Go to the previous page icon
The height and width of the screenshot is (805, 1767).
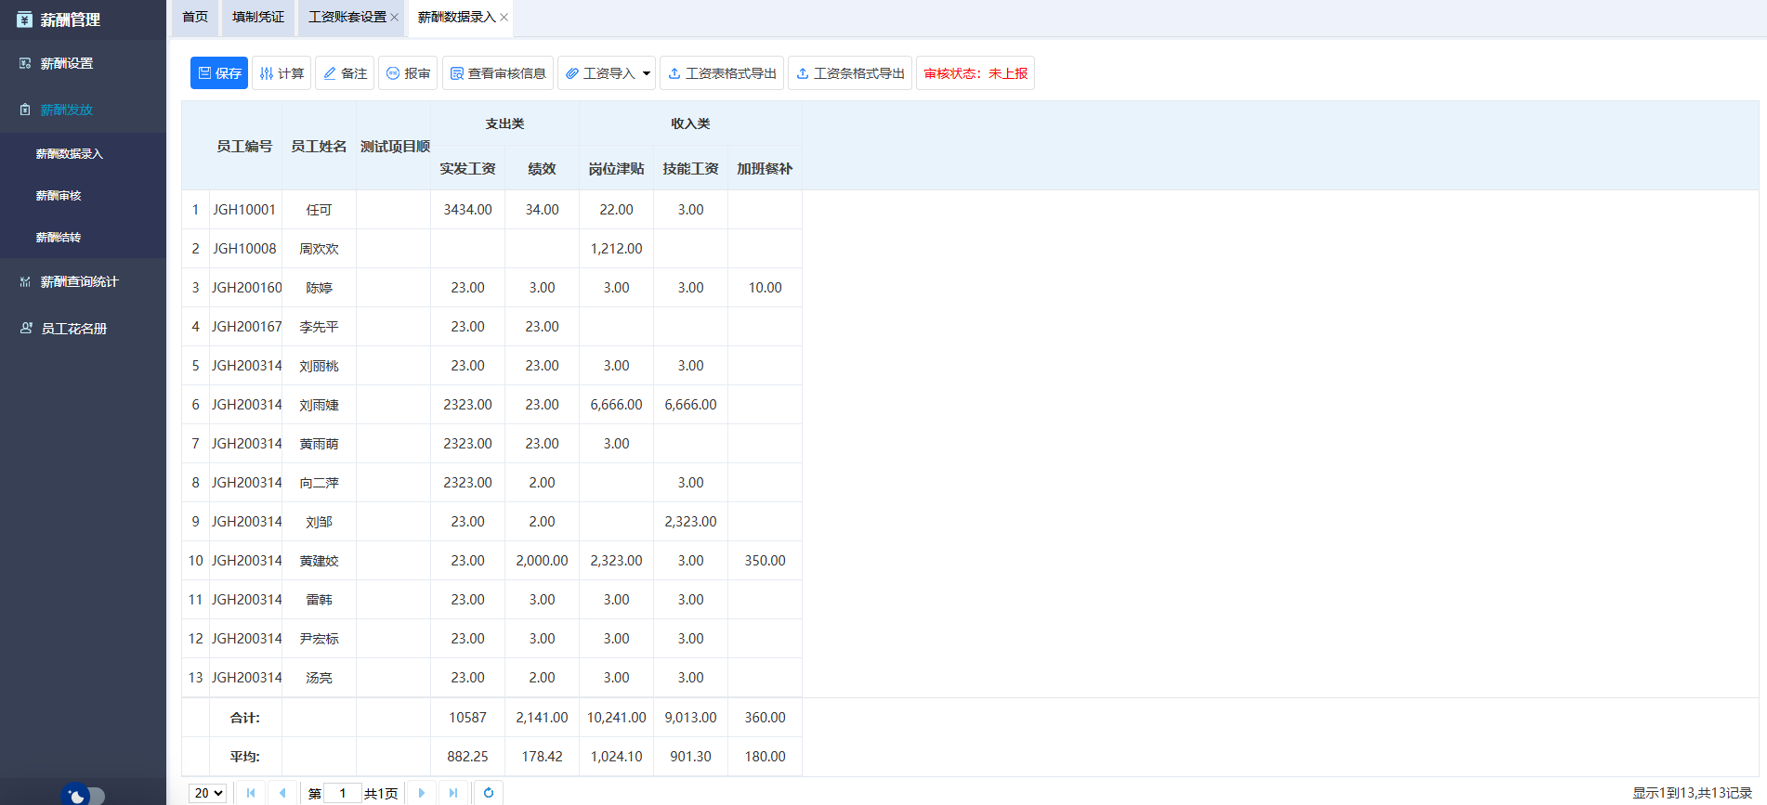[282, 793]
